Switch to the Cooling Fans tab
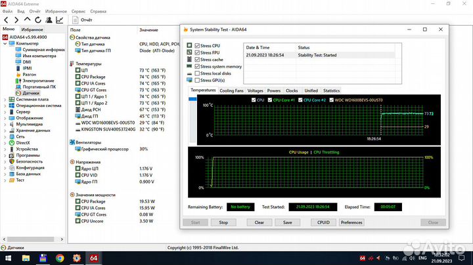This screenshot has width=473, height=265. [x=231, y=91]
